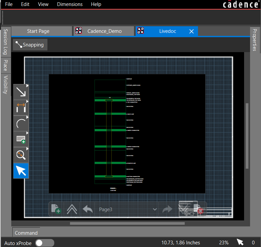Image resolution: width=261 pixels, height=247 pixels.
Task: Switch to the Start Page tab
Action: coord(41,31)
